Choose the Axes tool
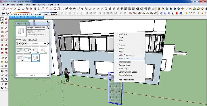Screen dimensions: 207x106 point(2,66)
